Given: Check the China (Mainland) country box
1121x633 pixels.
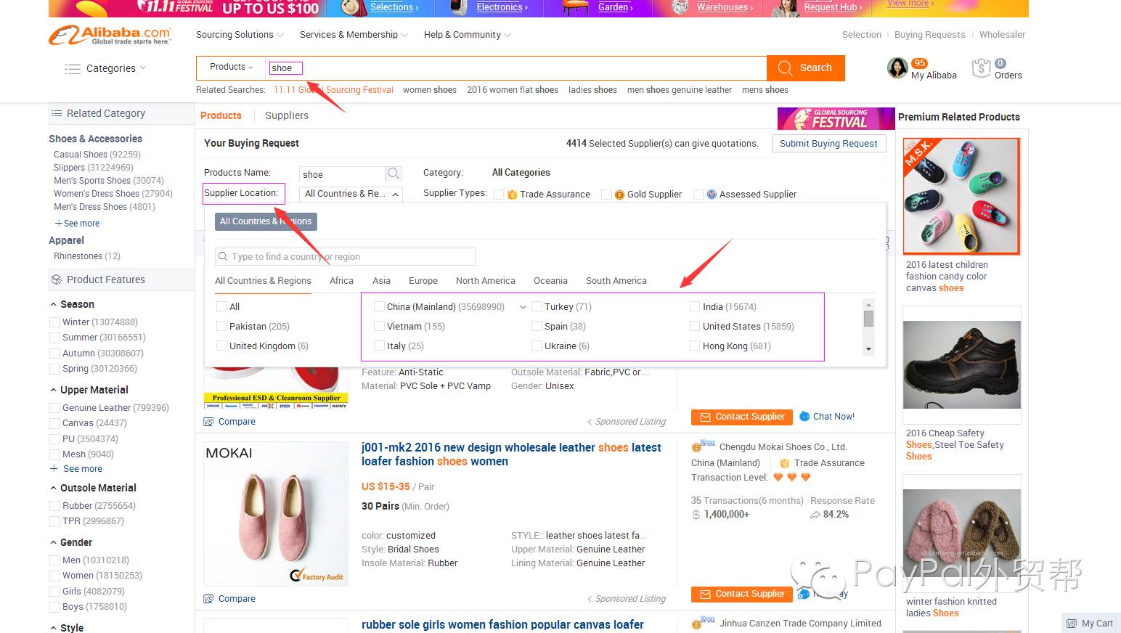Looking at the screenshot, I should (x=379, y=307).
